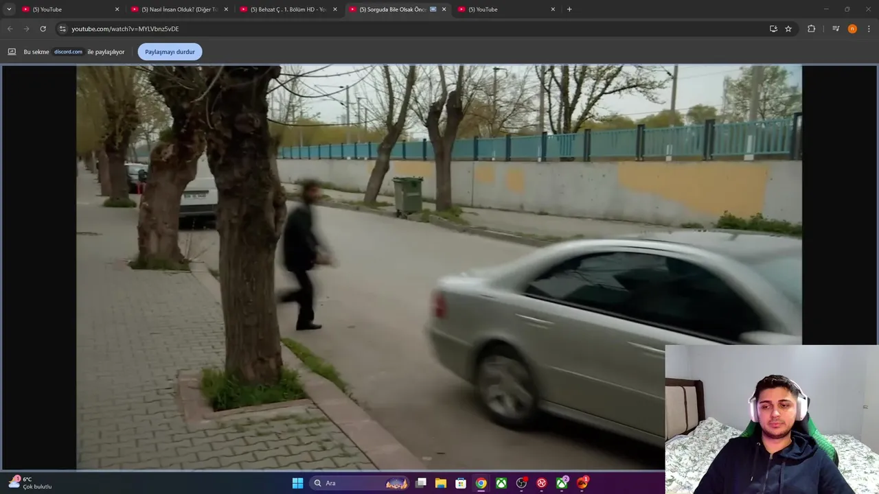This screenshot has width=879, height=494.
Task: Open site information icon beside URL
Action: tap(62, 29)
